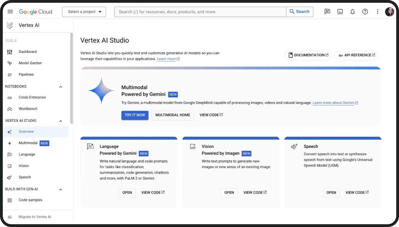Open Code samples under Build with Gen AI

pyautogui.click(x=30, y=200)
